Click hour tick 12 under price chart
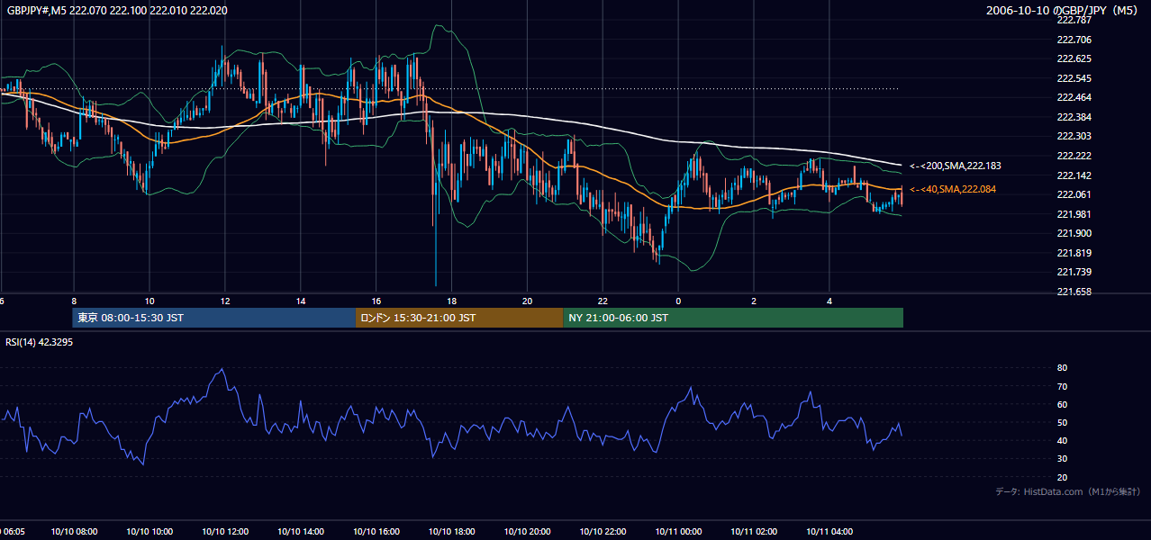 click(225, 301)
